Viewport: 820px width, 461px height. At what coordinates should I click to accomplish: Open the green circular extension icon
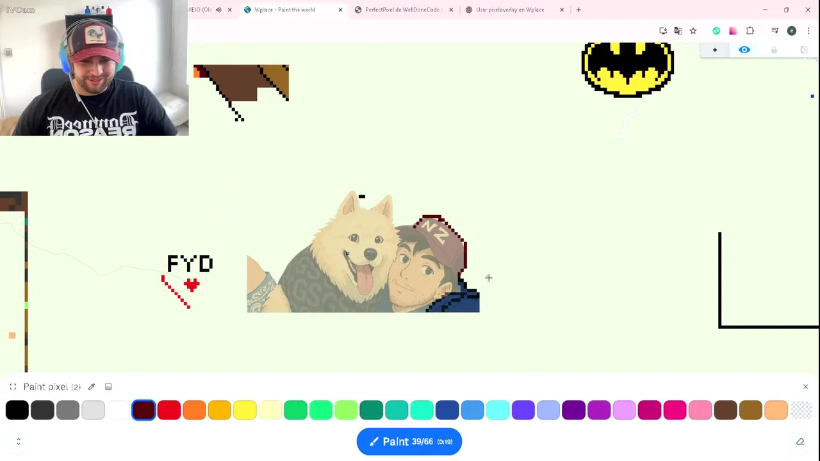[x=716, y=31]
